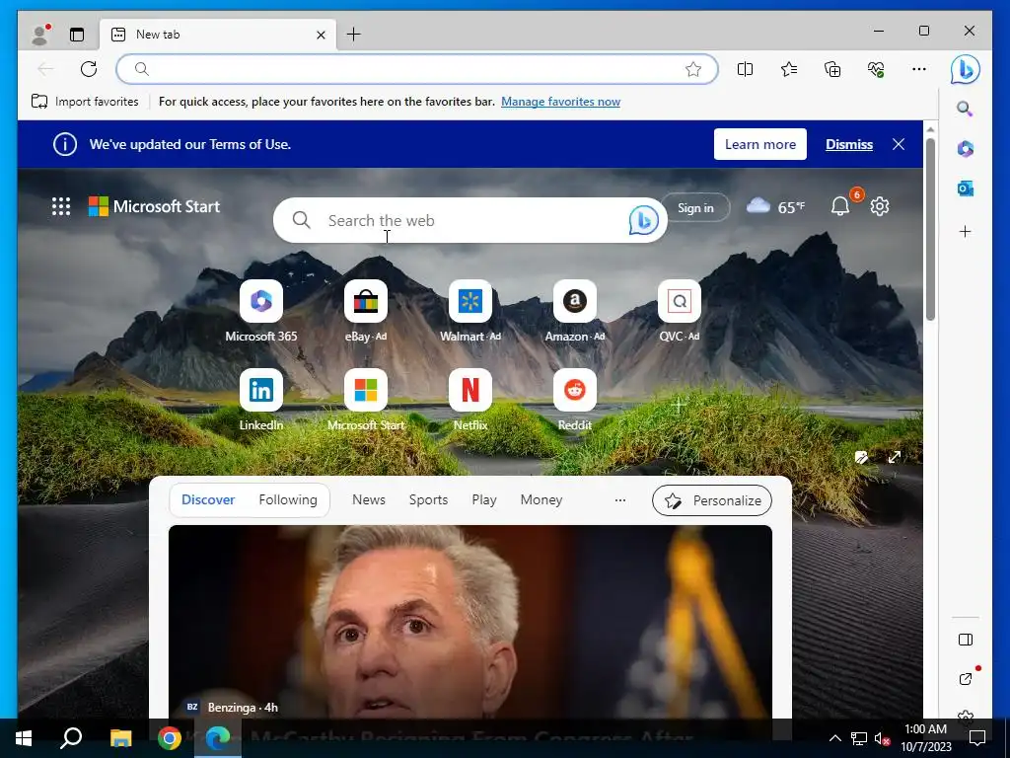Image resolution: width=1010 pixels, height=758 pixels.
Task: Expand background with fullscreen arrows icon
Action: pyautogui.click(x=894, y=458)
